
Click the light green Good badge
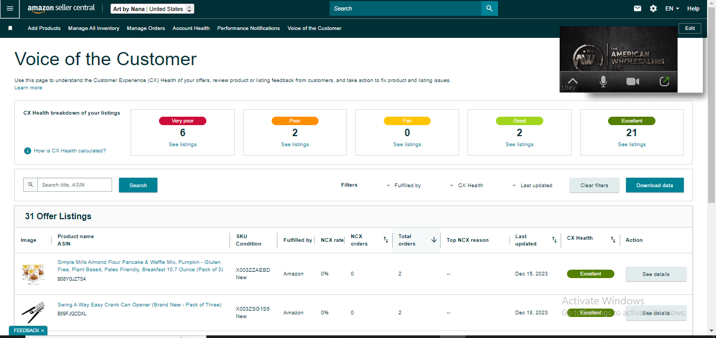520,121
